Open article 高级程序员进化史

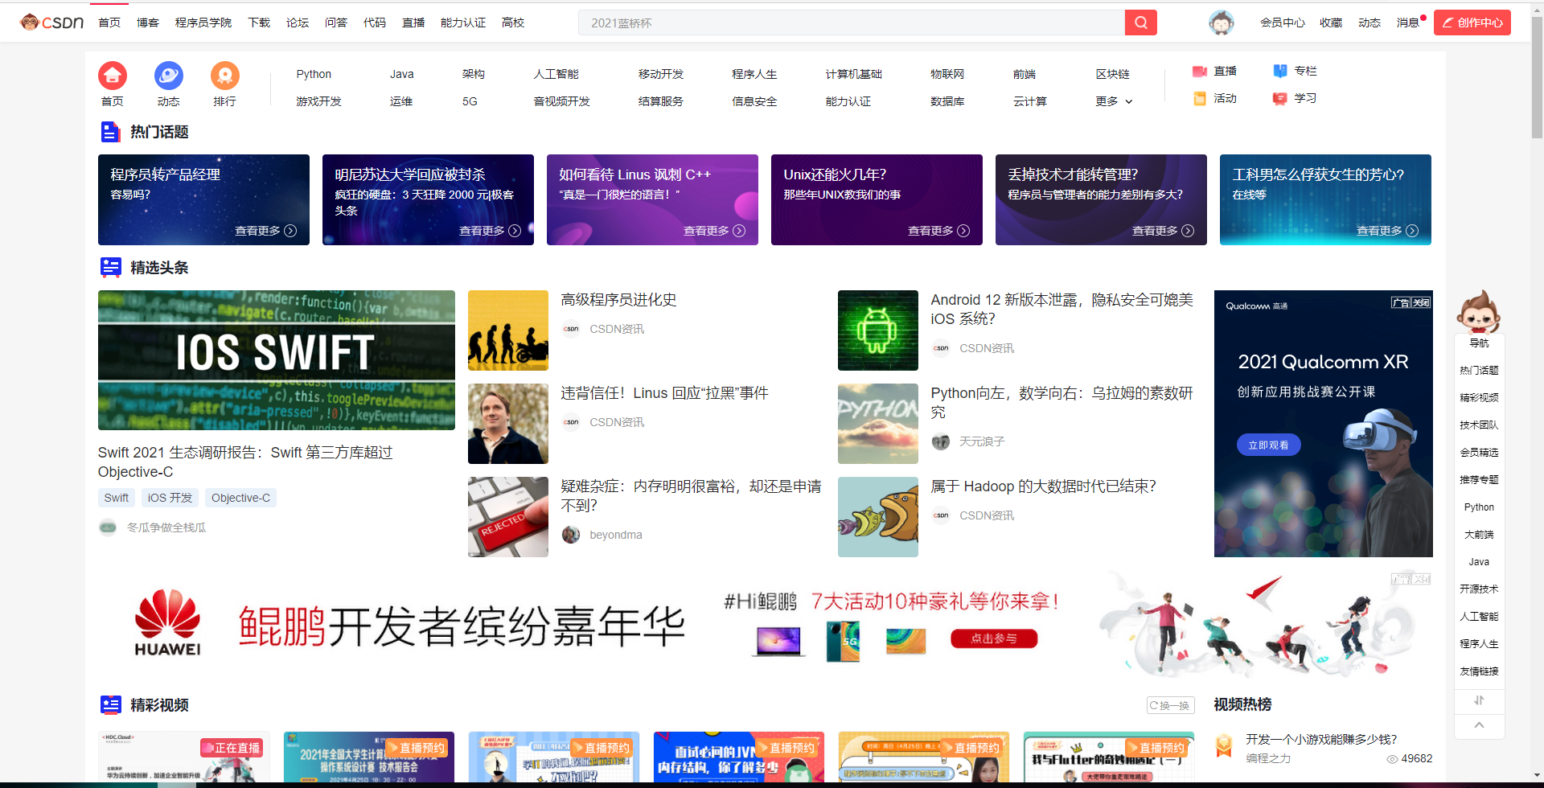[x=618, y=300]
